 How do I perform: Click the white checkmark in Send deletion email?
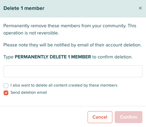click(x=6, y=93)
